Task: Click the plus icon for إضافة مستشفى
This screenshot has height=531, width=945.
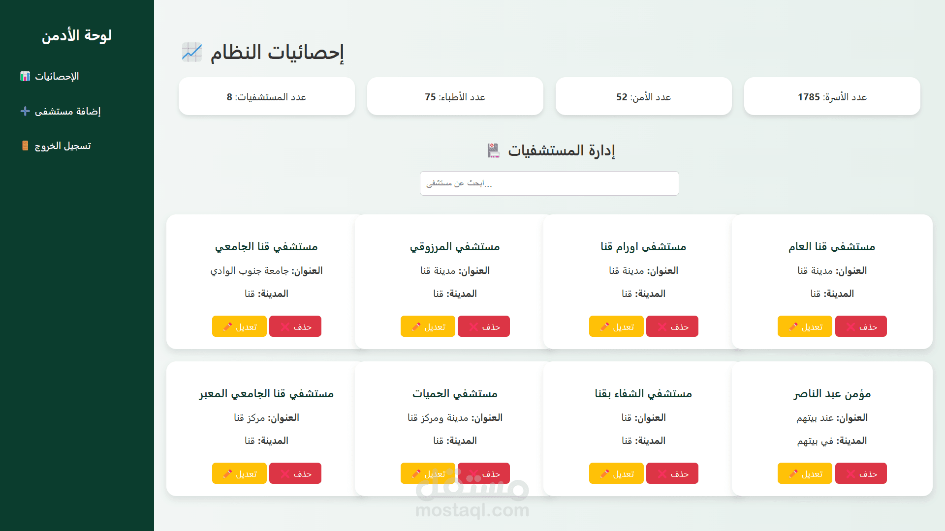Action: coord(25,111)
